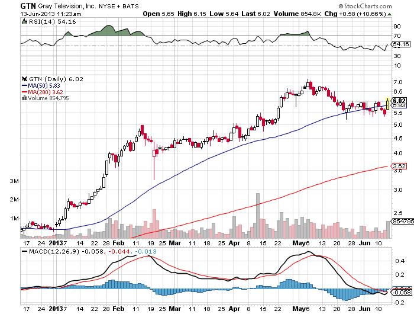414x314 pixels.
Task: Click the 2013 year label under the MACD panel
Action: 56,309
